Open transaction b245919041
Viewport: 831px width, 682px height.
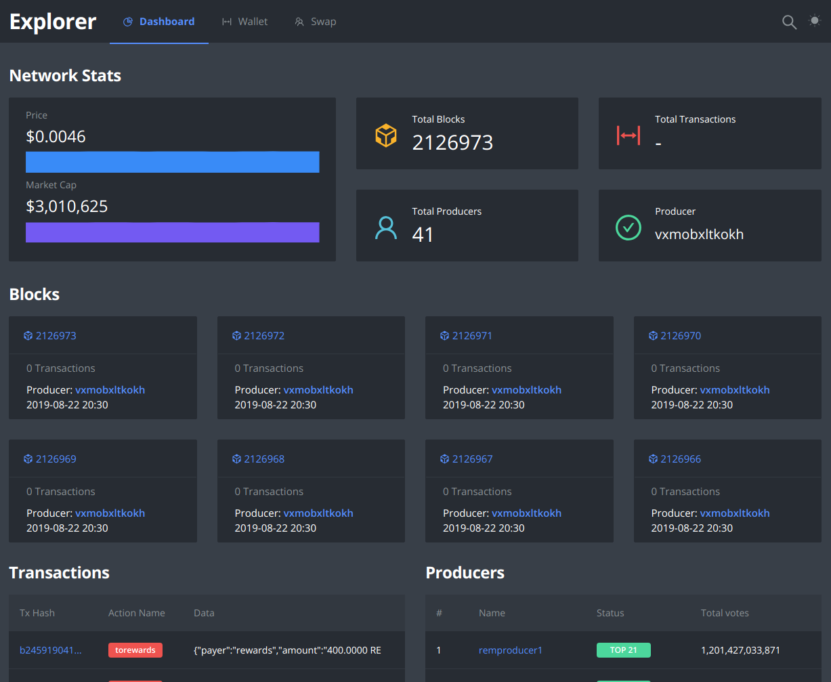pyautogui.click(x=51, y=650)
